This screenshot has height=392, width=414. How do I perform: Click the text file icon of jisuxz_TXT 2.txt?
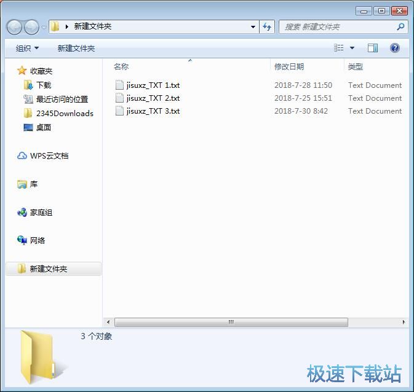[119, 98]
